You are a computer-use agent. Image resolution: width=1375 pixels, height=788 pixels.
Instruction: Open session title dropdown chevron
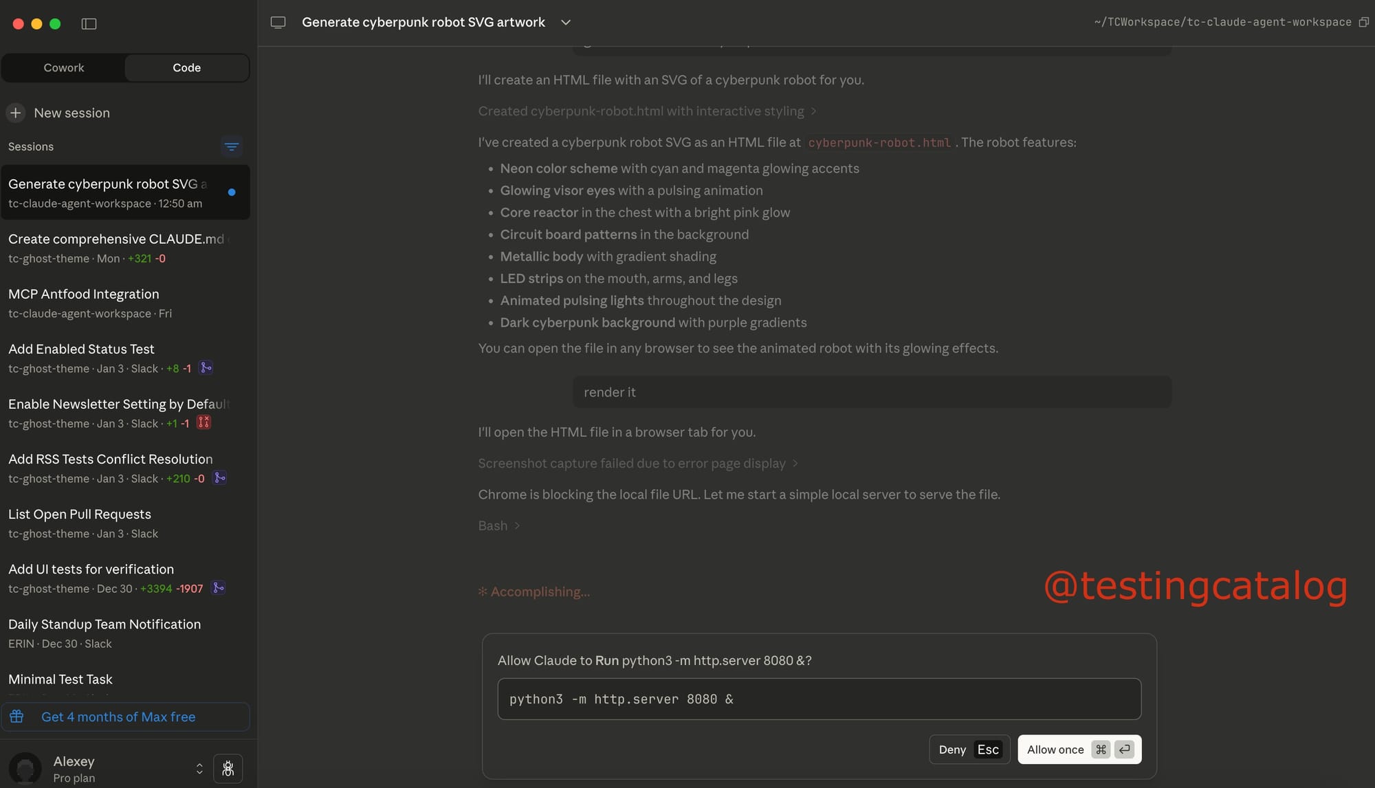pos(566,22)
